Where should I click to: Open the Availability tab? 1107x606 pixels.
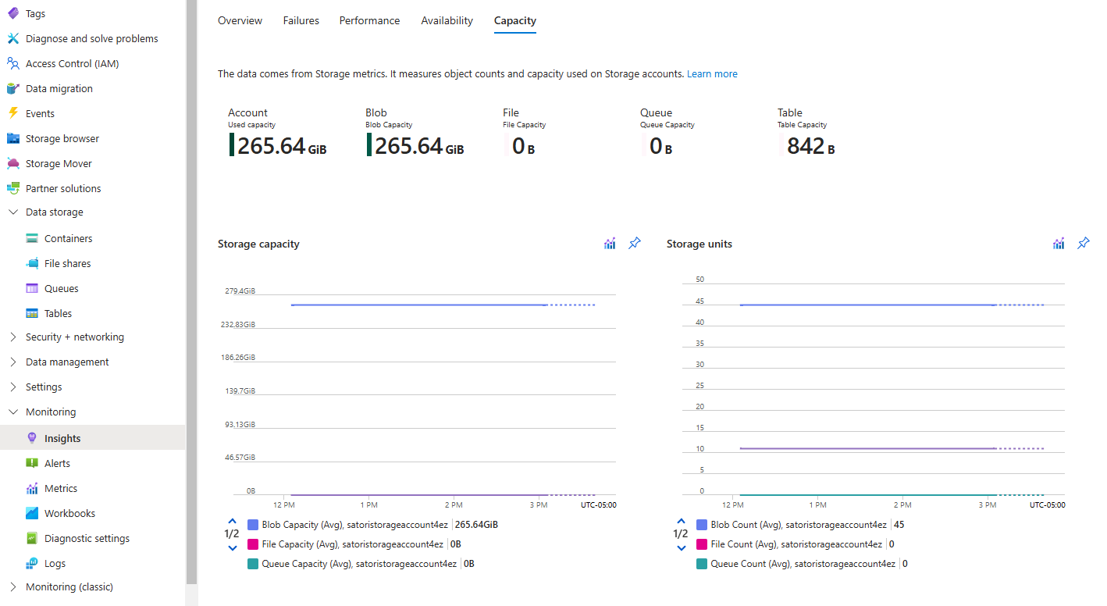click(447, 20)
